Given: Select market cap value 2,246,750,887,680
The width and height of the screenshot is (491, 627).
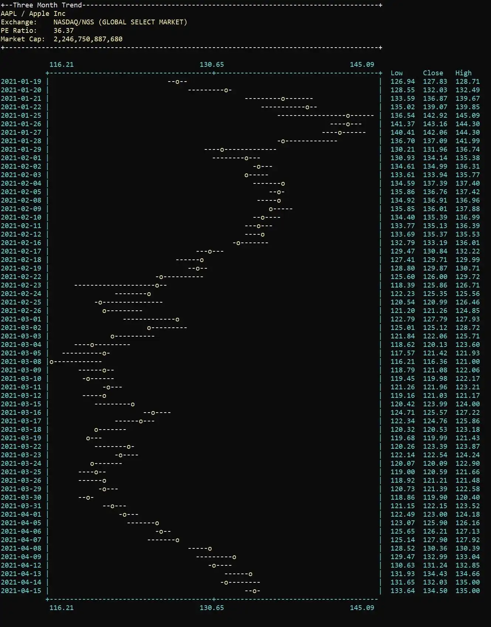Looking at the screenshot, I should (x=88, y=39).
